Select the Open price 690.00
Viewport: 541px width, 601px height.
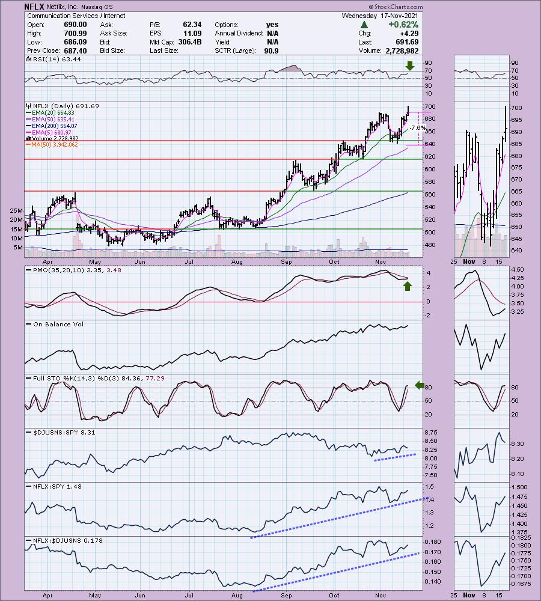75,25
